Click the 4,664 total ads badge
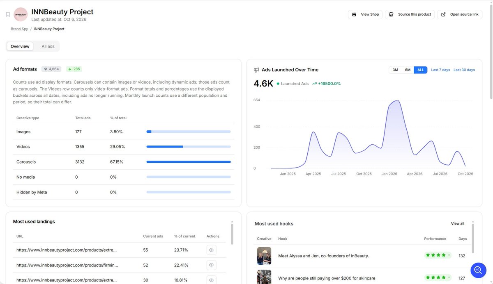 point(51,69)
